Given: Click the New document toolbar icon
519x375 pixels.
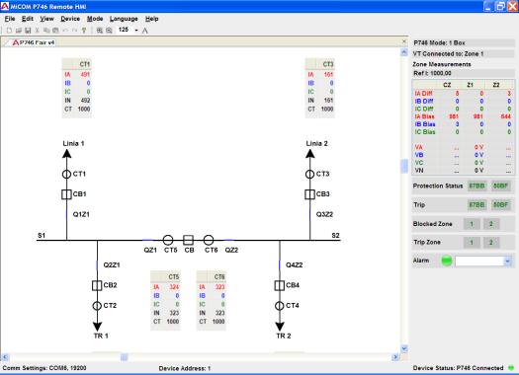Looking at the screenshot, I should click(x=9, y=31).
